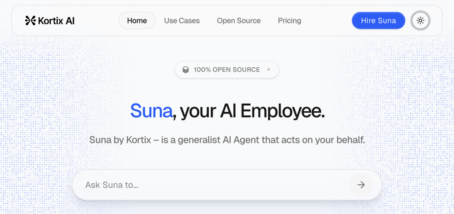Submit the prompt with the arrow button

(361, 185)
